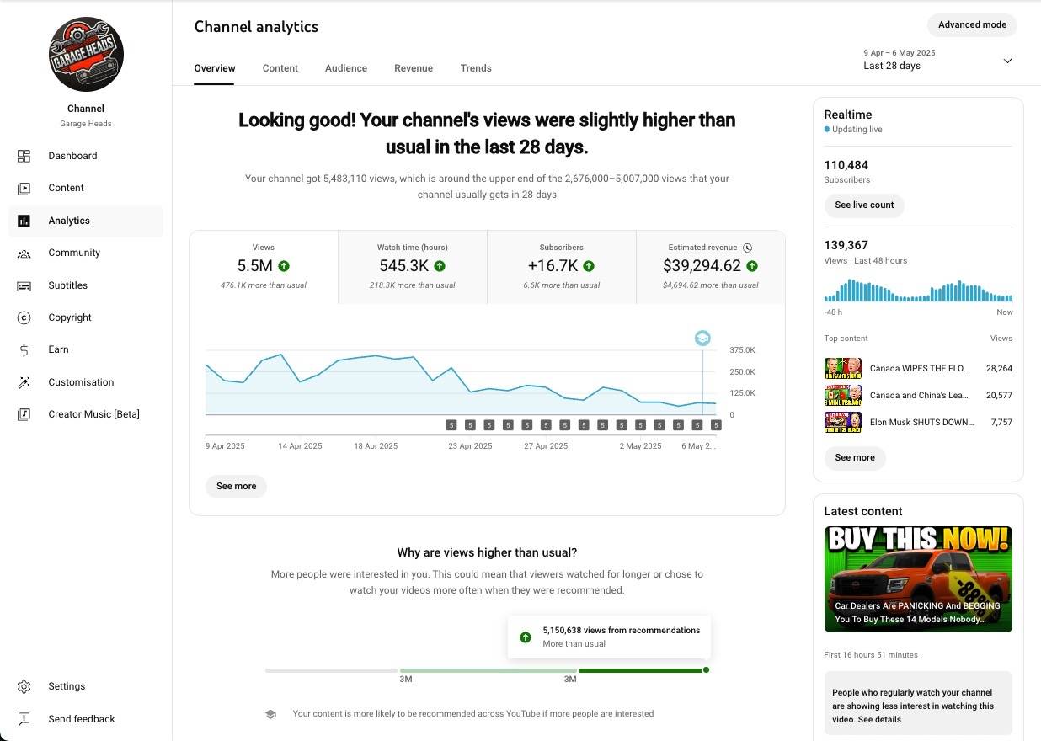Image resolution: width=1041 pixels, height=741 pixels.
Task: Click 'See details' link in latest content note
Action: click(879, 720)
